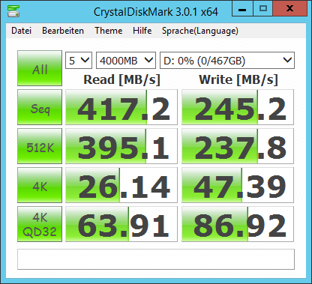
Task: Click the Seq write result 245.2
Action: tap(238, 107)
